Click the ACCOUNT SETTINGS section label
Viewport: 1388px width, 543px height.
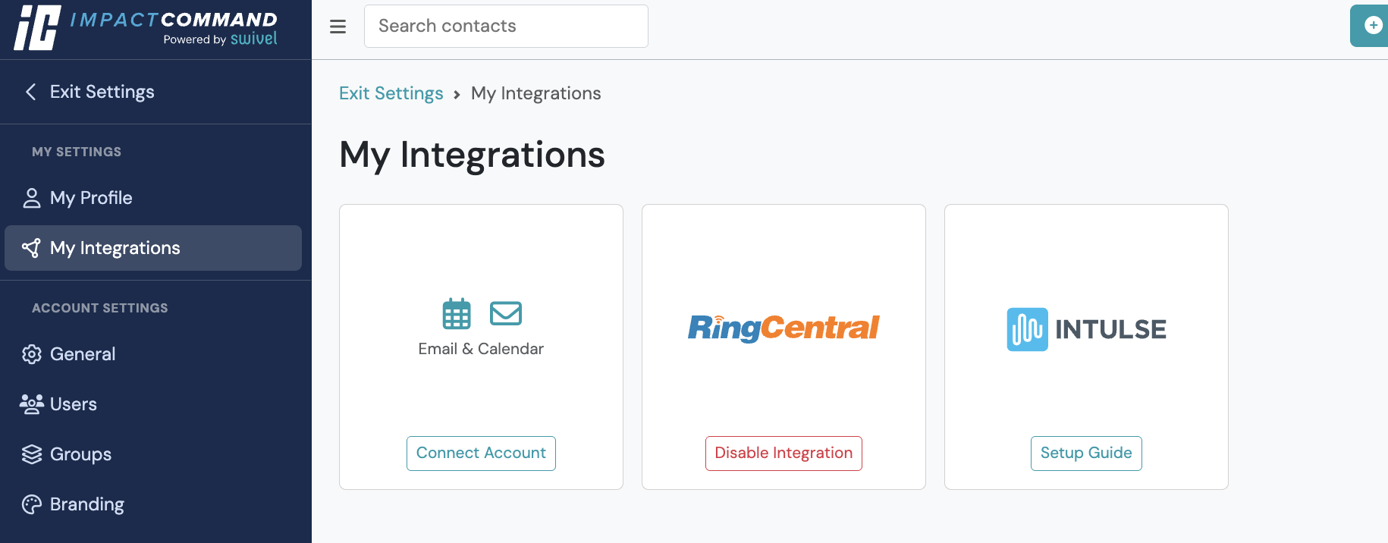point(100,308)
